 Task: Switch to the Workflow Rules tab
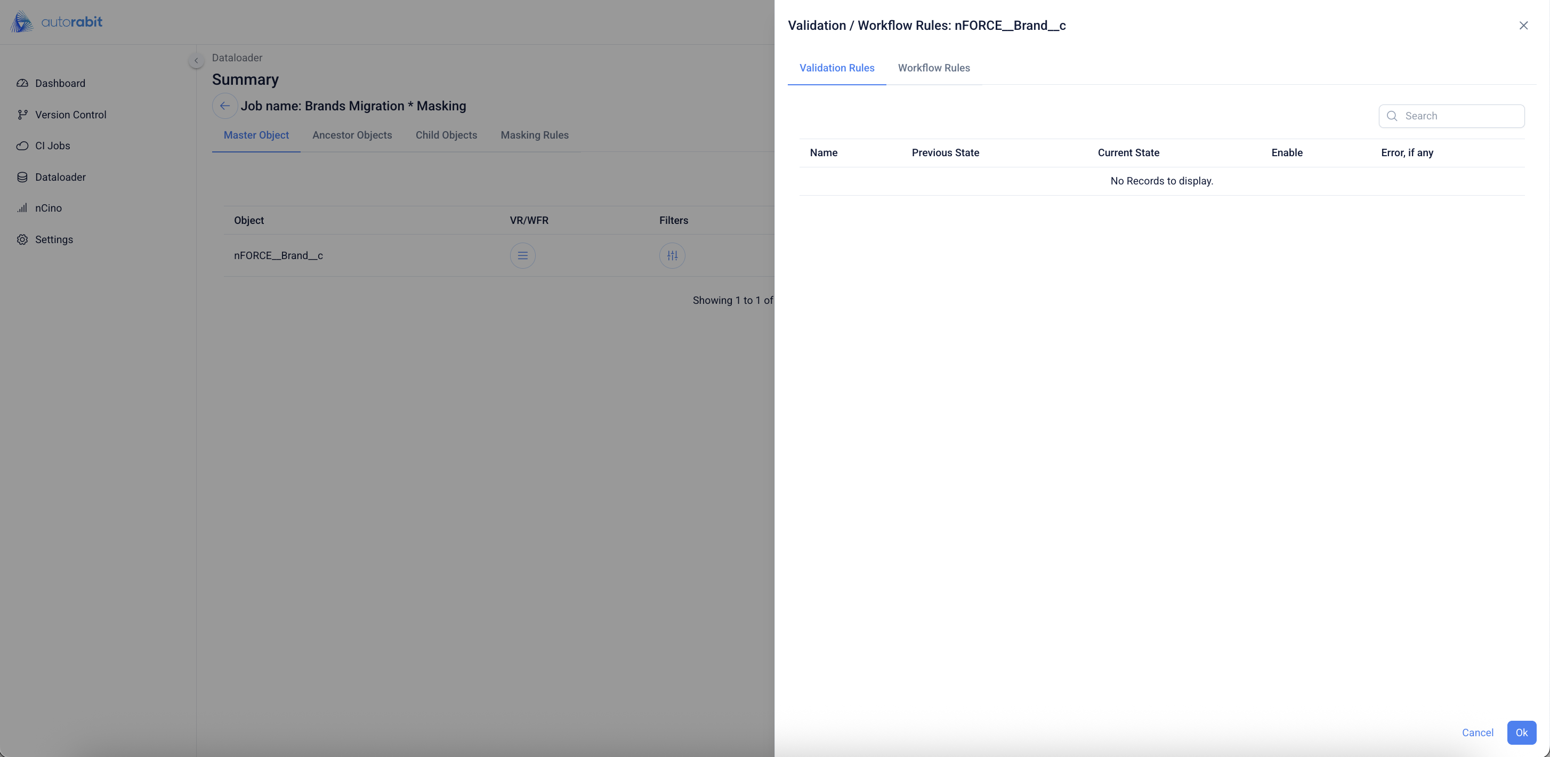click(934, 68)
